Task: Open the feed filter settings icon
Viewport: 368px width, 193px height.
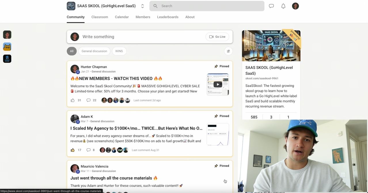Action: (228, 51)
